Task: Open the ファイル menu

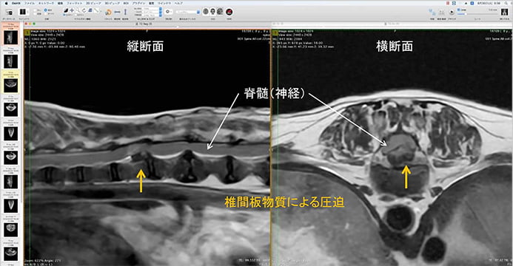Action: point(29,3)
